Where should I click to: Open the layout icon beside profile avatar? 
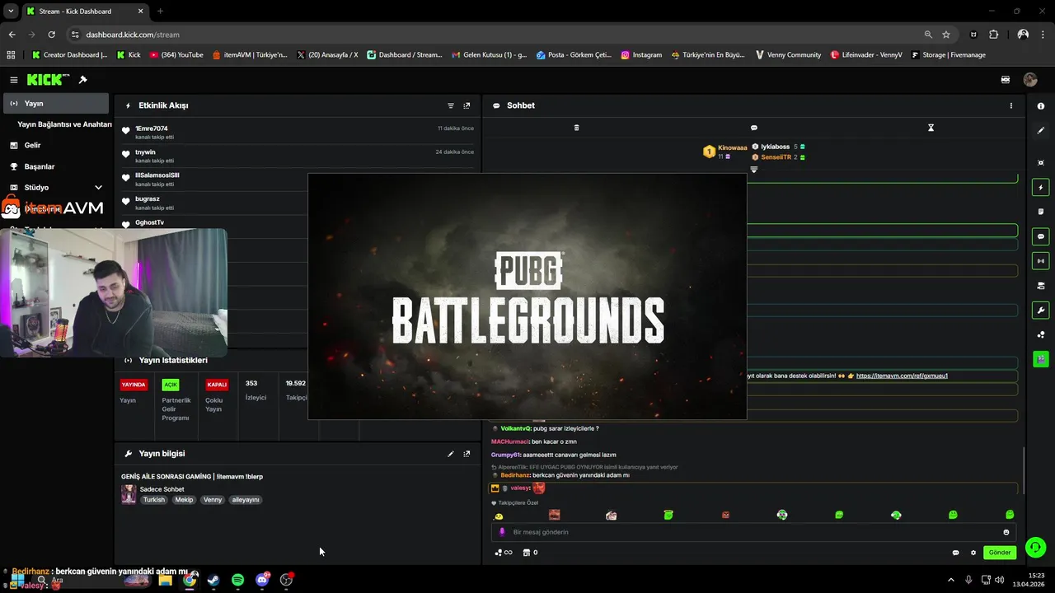(x=1005, y=80)
